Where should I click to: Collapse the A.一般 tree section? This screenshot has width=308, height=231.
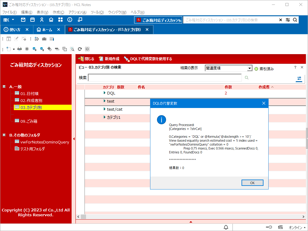click(4, 87)
